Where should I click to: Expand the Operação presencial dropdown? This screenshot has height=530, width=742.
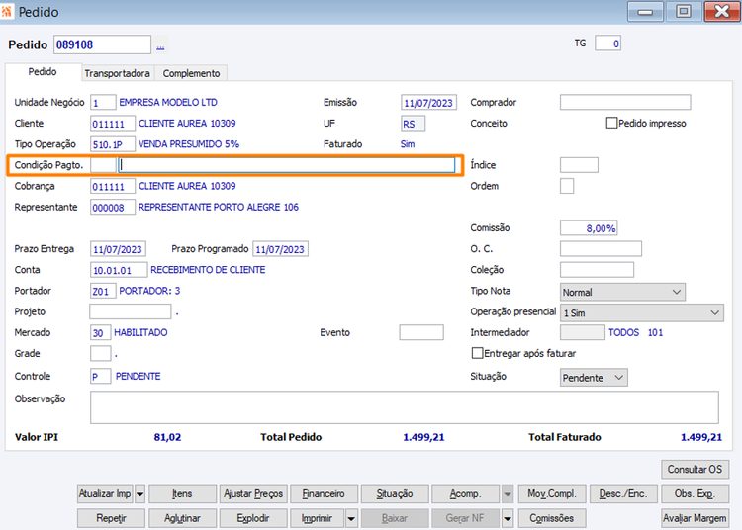point(642,313)
